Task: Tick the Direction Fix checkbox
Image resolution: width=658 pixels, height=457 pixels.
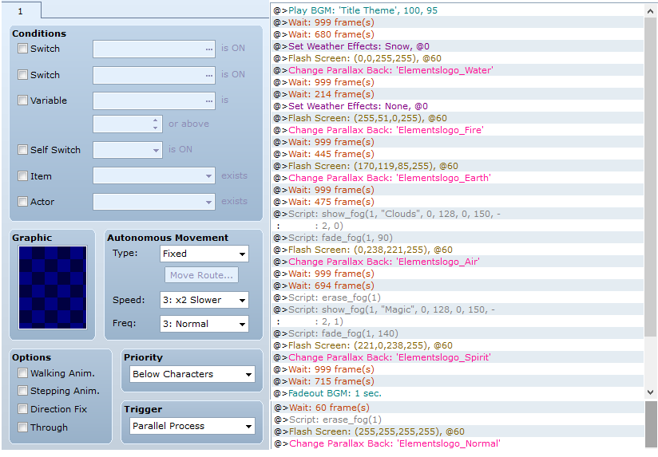Action: coord(23,409)
